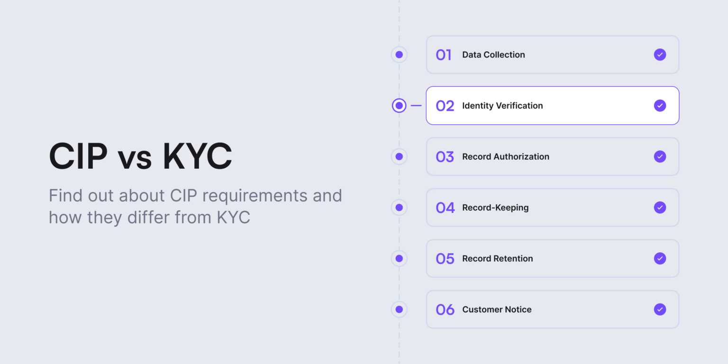
Task: Select the Data Collection step item
Action: (x=552, y=55)
